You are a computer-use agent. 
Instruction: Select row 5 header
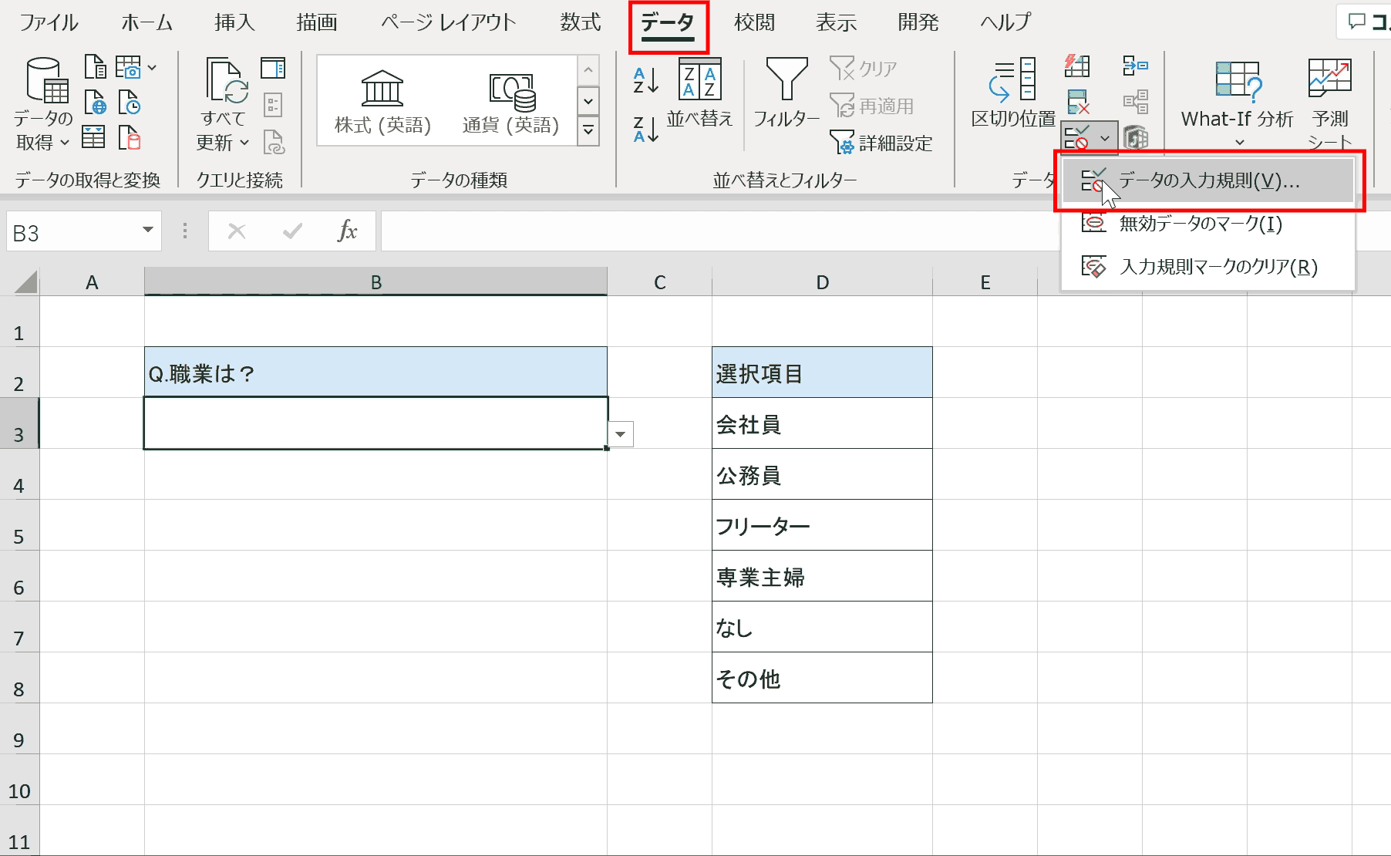[19, 525]
